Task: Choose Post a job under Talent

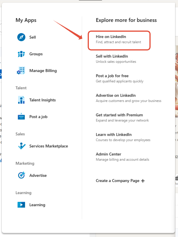Action: (38, 117)
